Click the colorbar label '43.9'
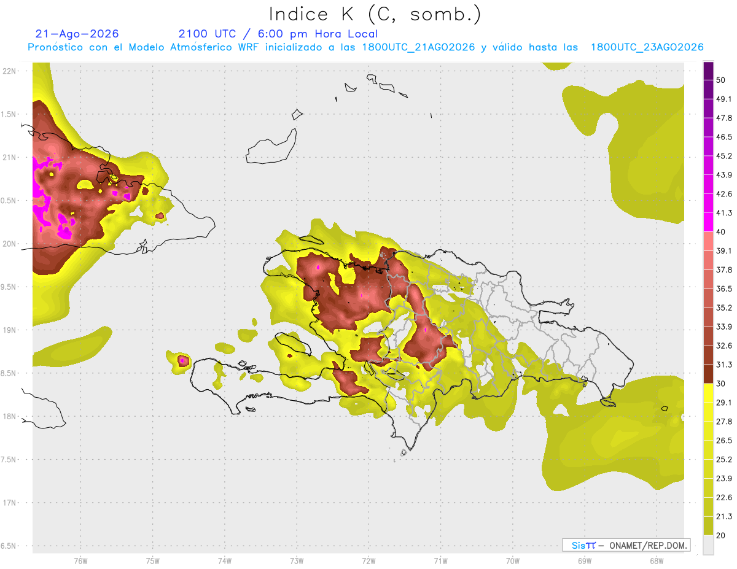The height and width of the screenshot is (569, 737). [725, 175]
